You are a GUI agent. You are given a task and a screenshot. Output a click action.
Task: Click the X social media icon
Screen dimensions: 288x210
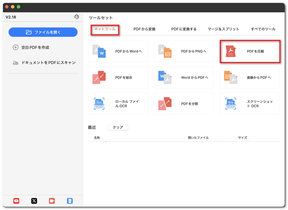click(x=34, y=201)
